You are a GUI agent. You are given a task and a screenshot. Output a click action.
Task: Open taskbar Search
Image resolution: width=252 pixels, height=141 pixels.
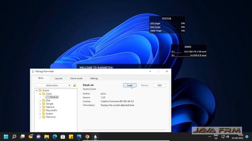14,137
